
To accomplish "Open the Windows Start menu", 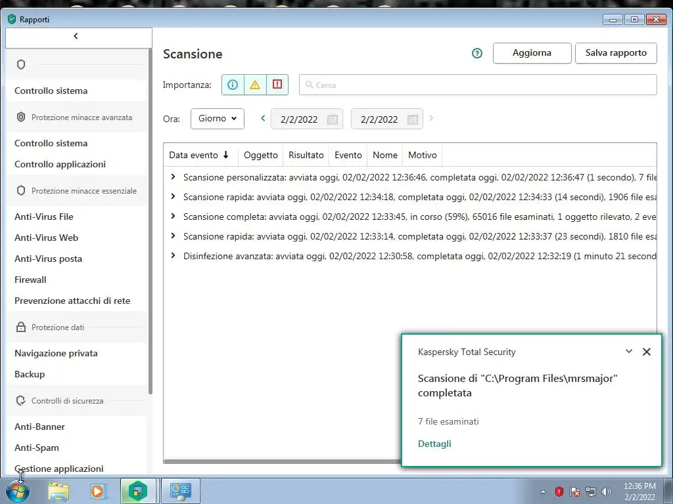I will [18, 491].
